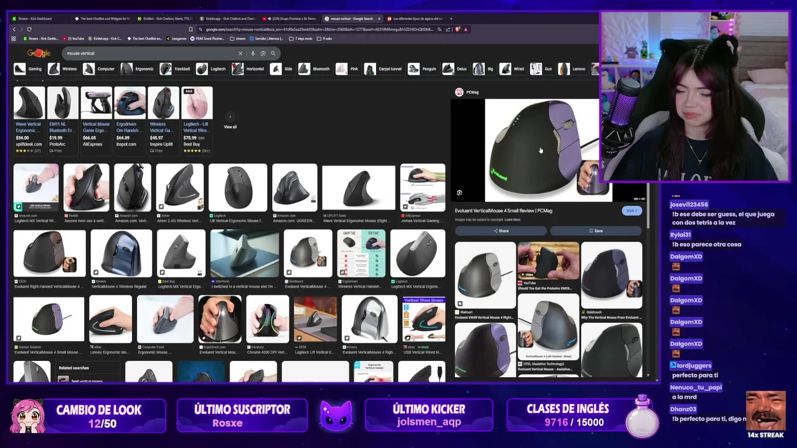Image resolution: width=797 pixels, height=448 pixels.
Task: Select the Bluetooth filter chip
Action: (314, 69)
